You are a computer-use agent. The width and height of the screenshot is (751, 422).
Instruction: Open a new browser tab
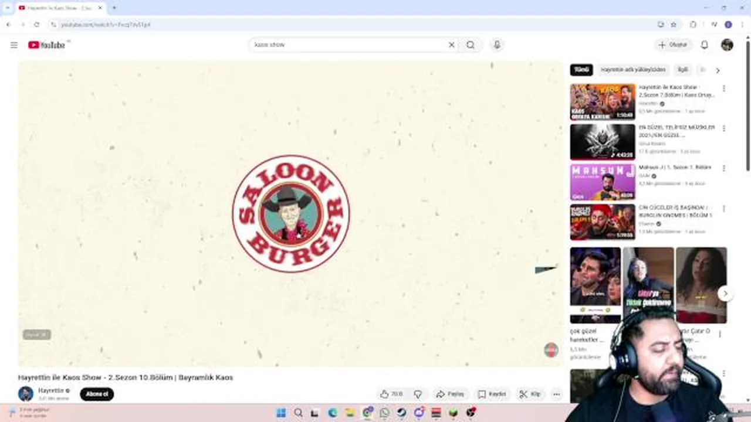114,8
